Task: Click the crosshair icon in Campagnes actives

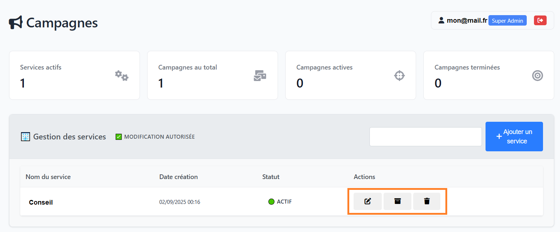Action: pyautogui.click(x=399, y=76)
